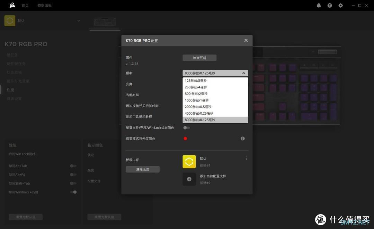Go to 首页 tab
The height and width of the screenshot is (229, 374).
click(25, 6)
